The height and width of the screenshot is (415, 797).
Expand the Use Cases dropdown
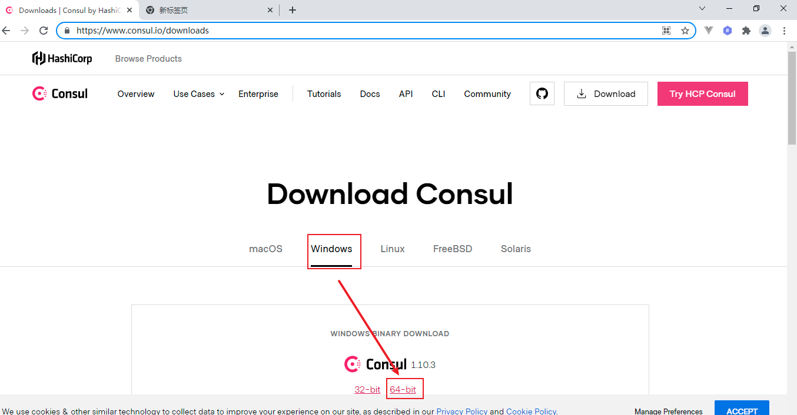[199, 94]
